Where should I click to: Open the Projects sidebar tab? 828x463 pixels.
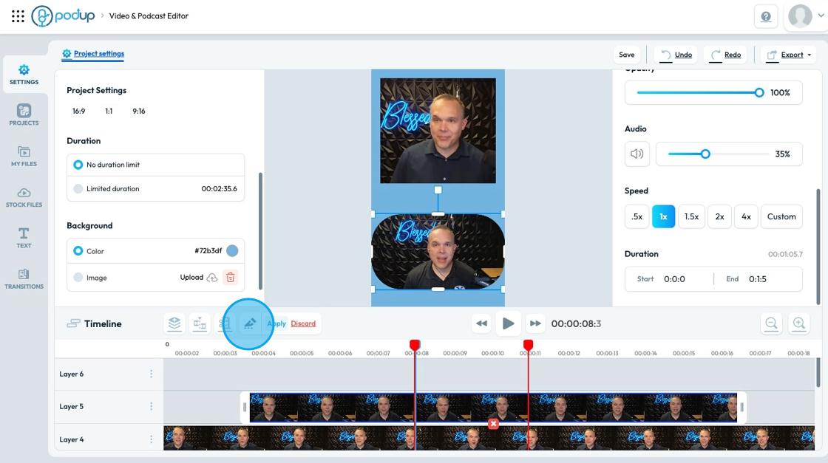point(24,115)
